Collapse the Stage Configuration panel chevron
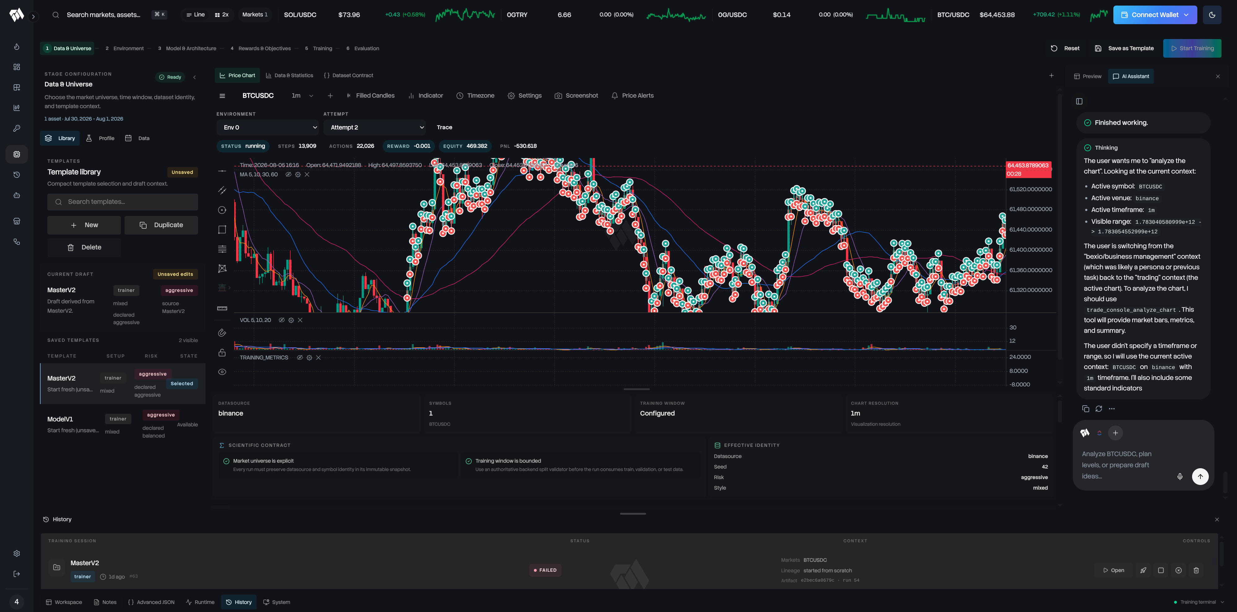The image size is (1237, 612). [x=195, y=77]
